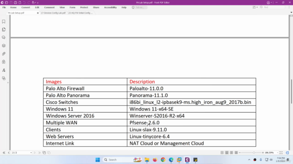Open the last sidebar panel icon
Viewport: 293px width, 164px height.
point(4,78)
